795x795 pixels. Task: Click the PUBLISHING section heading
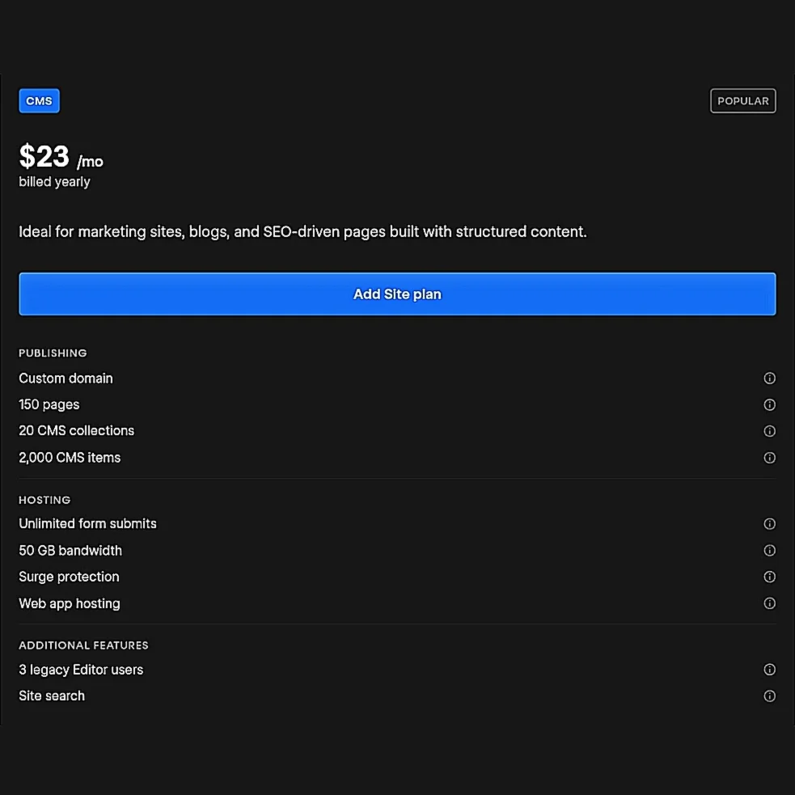coord(53,353)
